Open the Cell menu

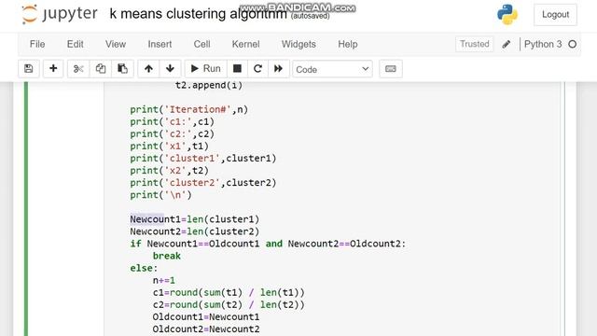pyautogui.click(x=201, y=44)
